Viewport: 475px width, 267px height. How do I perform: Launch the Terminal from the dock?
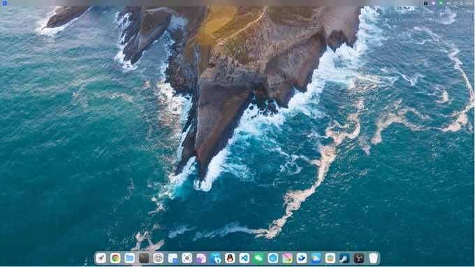[144, 258]
